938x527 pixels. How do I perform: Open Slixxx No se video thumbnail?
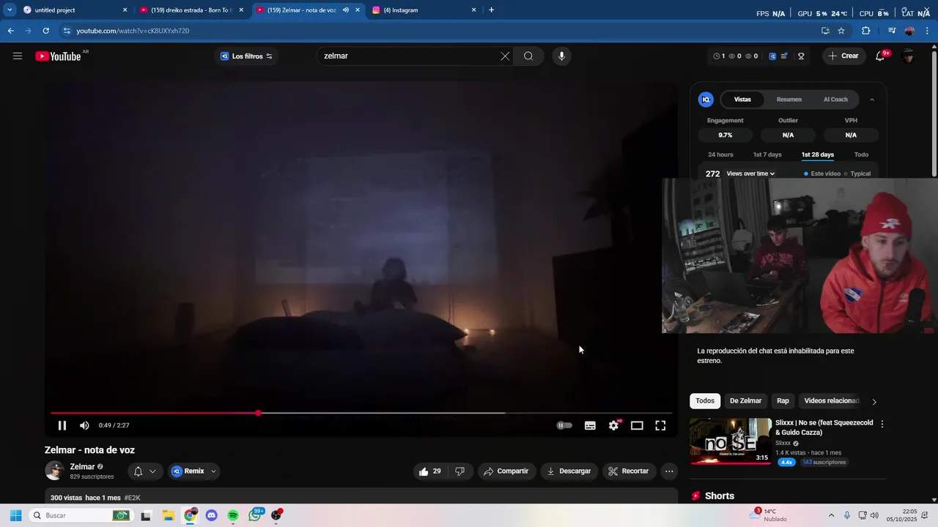pyautogui.click(x=731, y=441)
